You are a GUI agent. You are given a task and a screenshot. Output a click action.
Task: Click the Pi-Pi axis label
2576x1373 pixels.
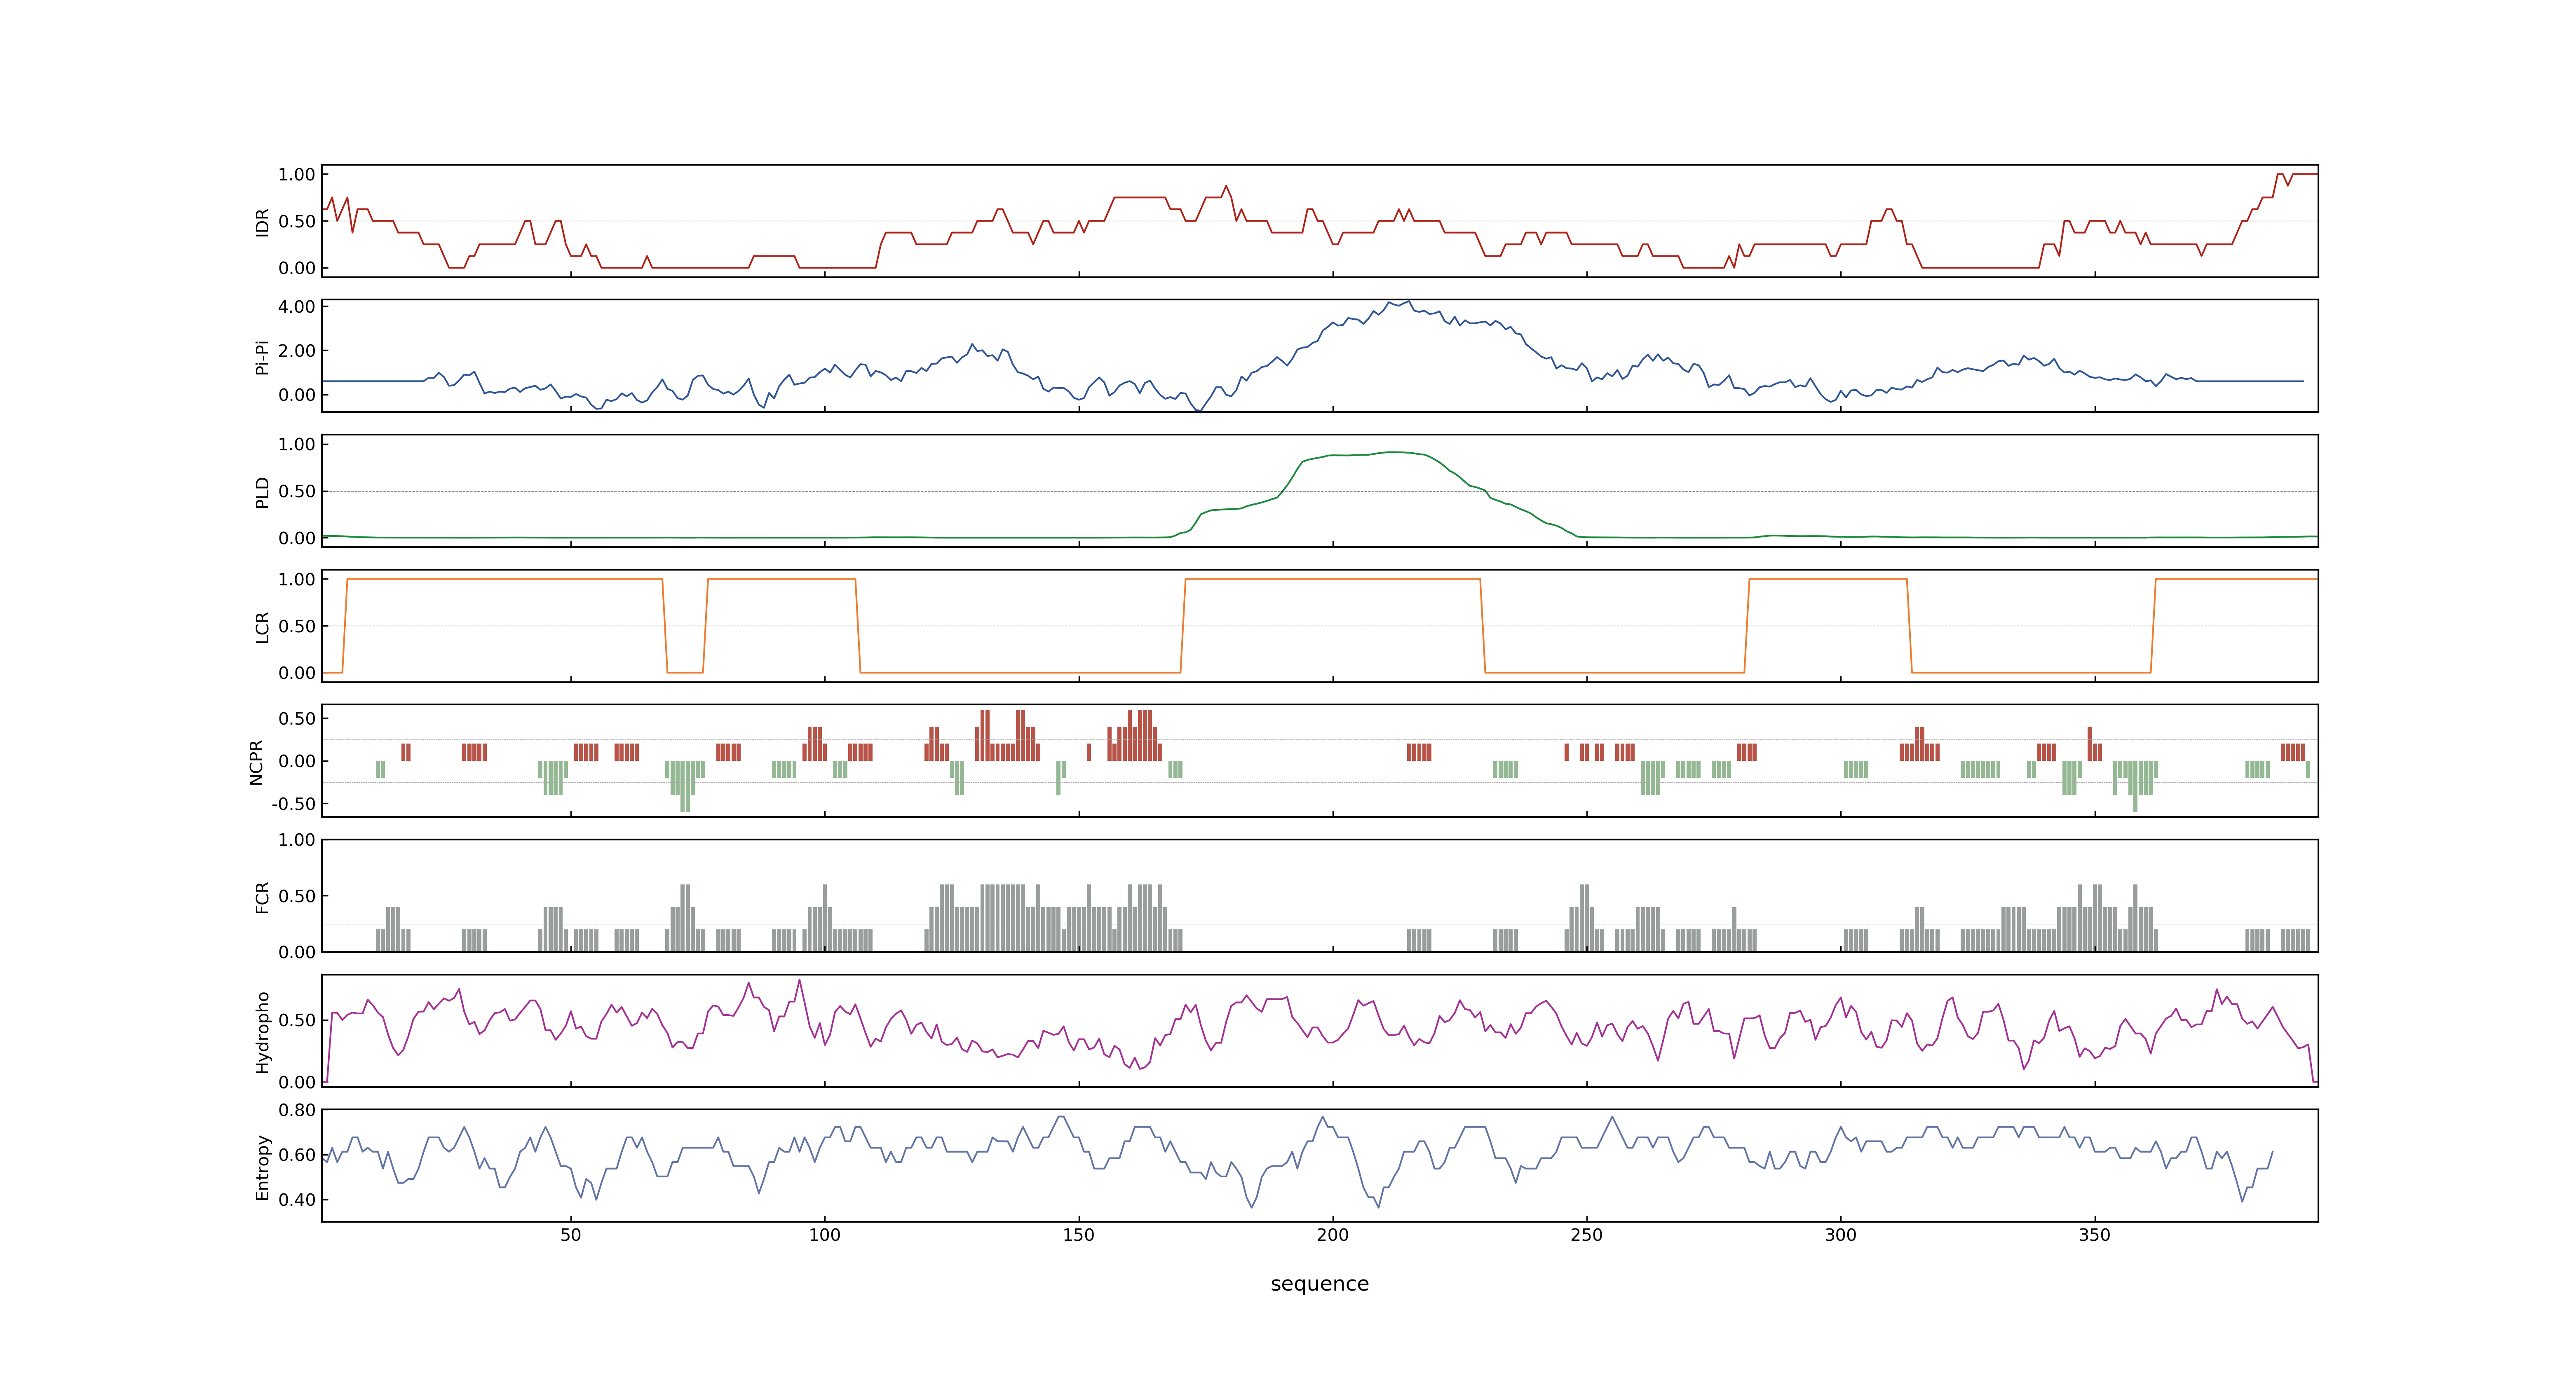(262, 357)
